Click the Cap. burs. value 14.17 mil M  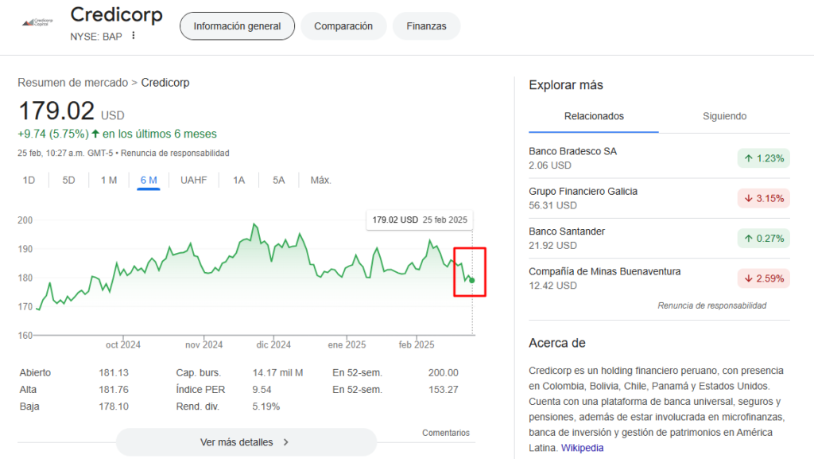(277, 373)
